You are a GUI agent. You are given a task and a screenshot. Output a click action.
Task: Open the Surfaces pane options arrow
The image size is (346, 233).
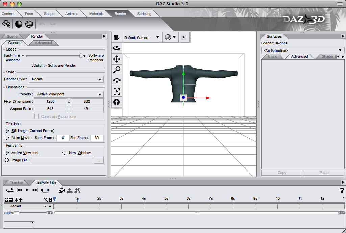click(x=343, y=36)
